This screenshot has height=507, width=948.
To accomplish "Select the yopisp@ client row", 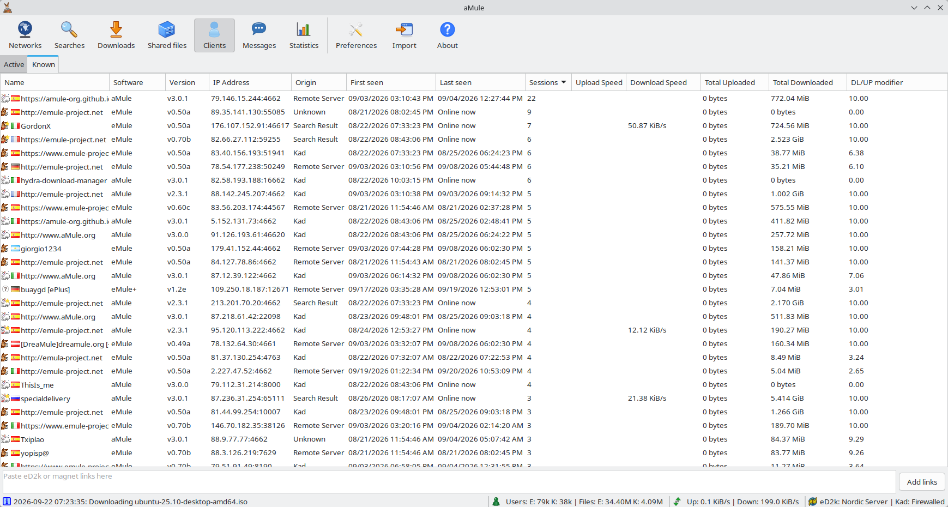I will [474, 453].
